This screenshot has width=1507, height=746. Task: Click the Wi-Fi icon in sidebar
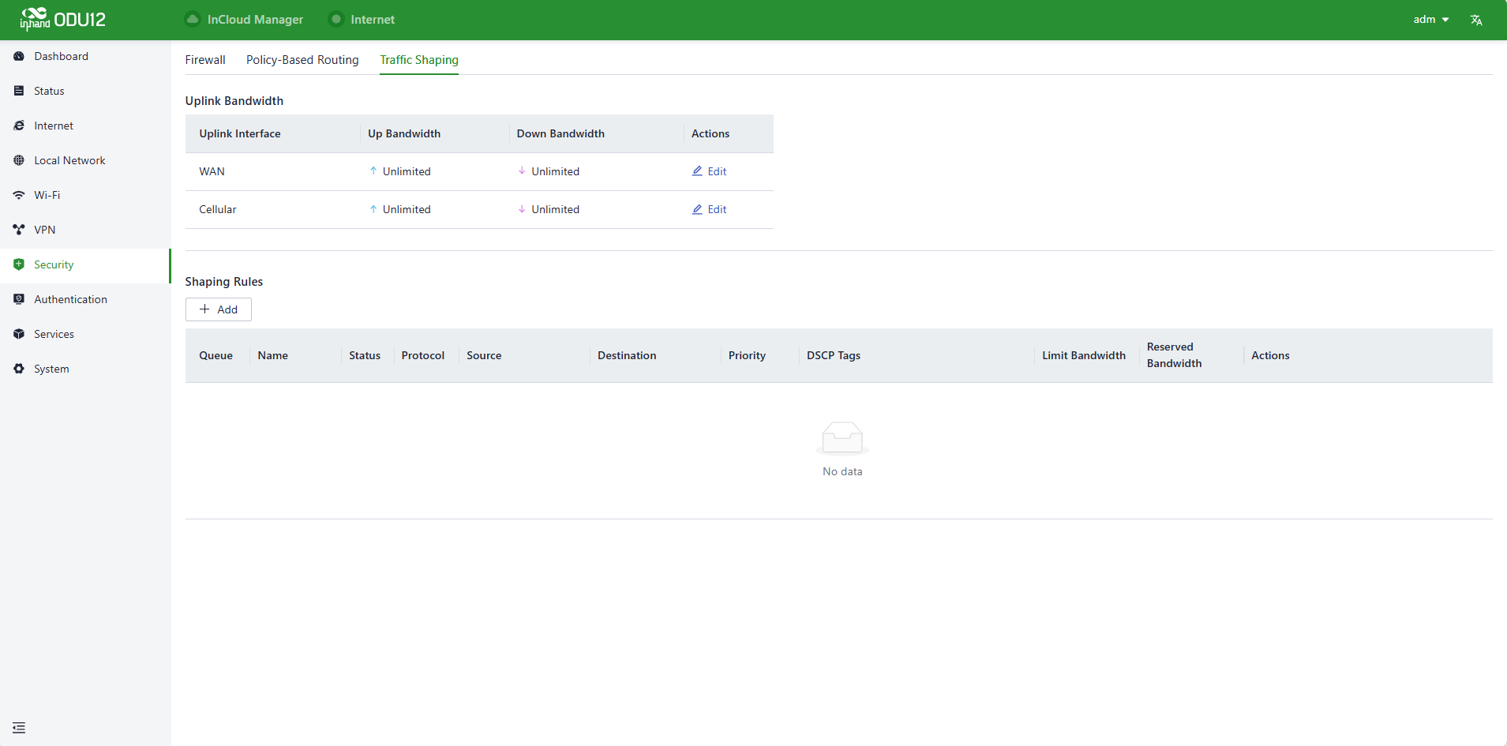[19, 195]
